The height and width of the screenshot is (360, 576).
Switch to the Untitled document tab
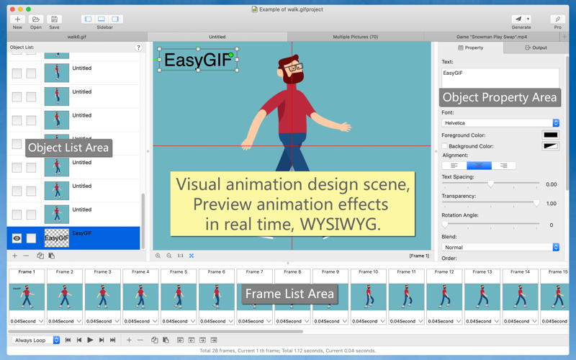[217, 37]
